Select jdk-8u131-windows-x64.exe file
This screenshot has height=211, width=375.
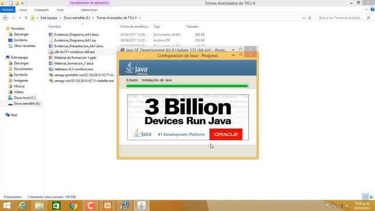point(74,52)
